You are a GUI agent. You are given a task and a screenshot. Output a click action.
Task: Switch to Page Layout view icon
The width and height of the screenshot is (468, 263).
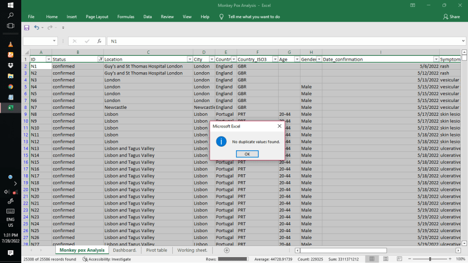point(386,259)
